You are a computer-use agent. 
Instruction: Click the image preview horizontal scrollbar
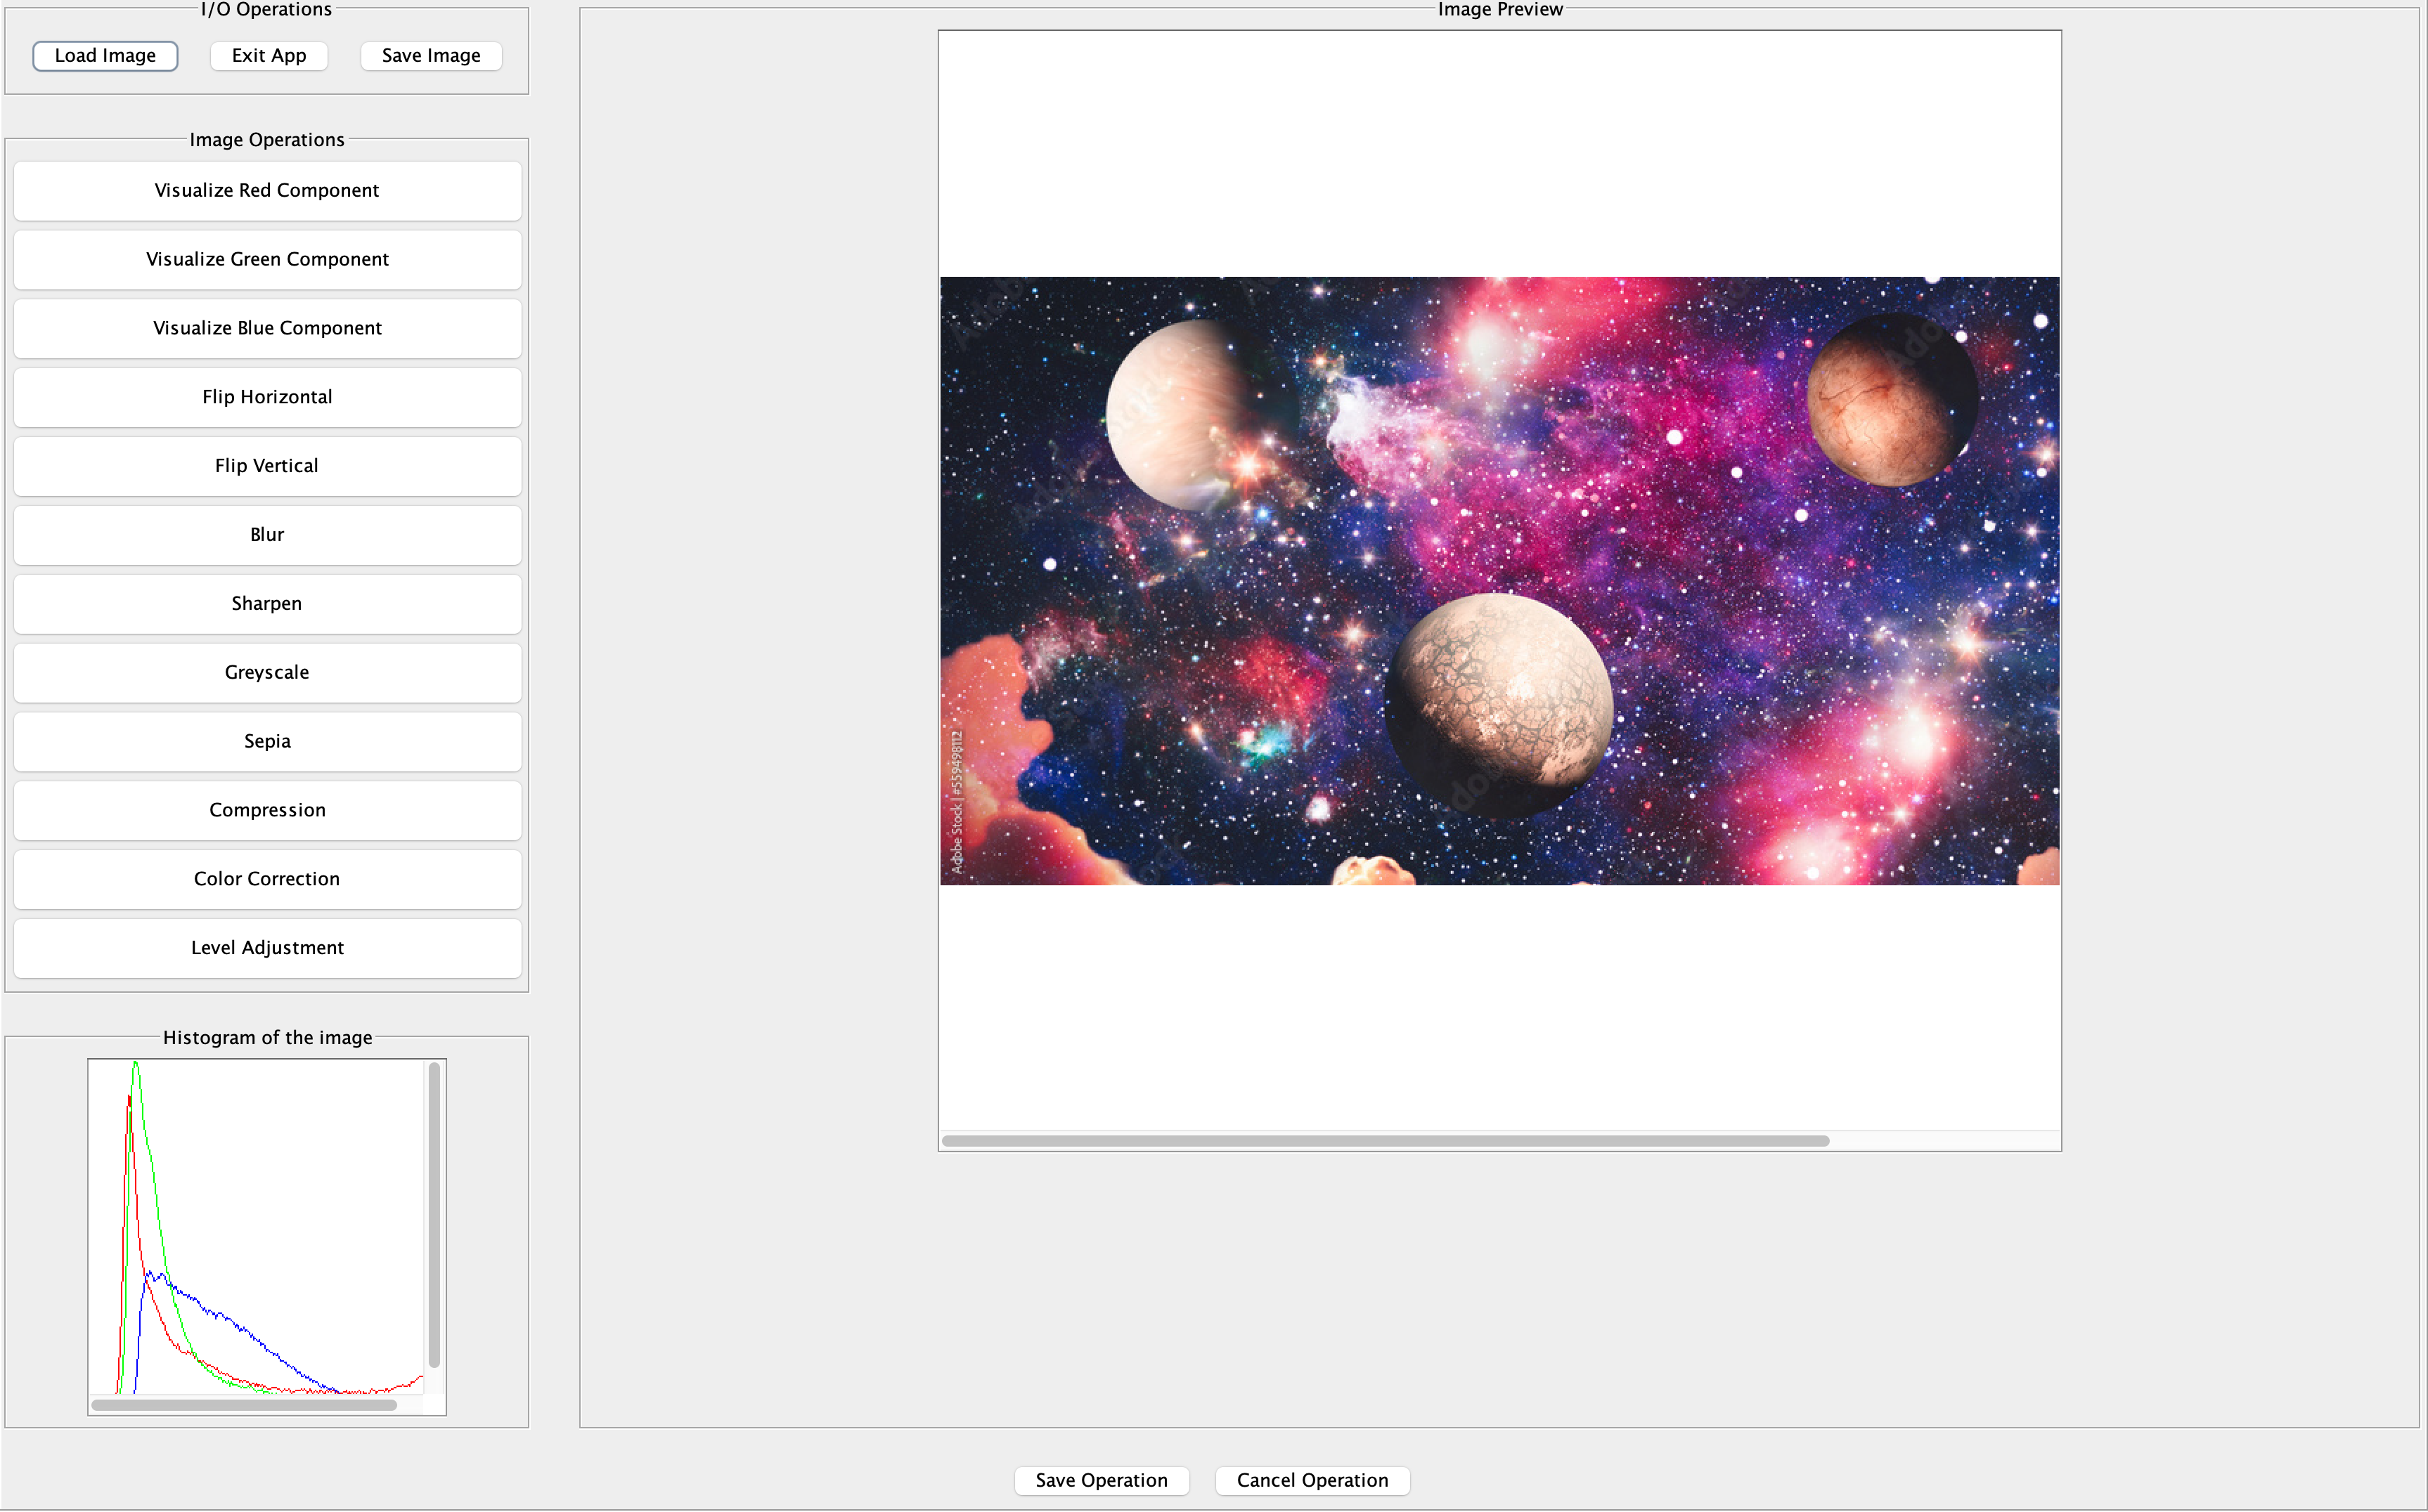pyautogui.click(x=1385, y=1141)
